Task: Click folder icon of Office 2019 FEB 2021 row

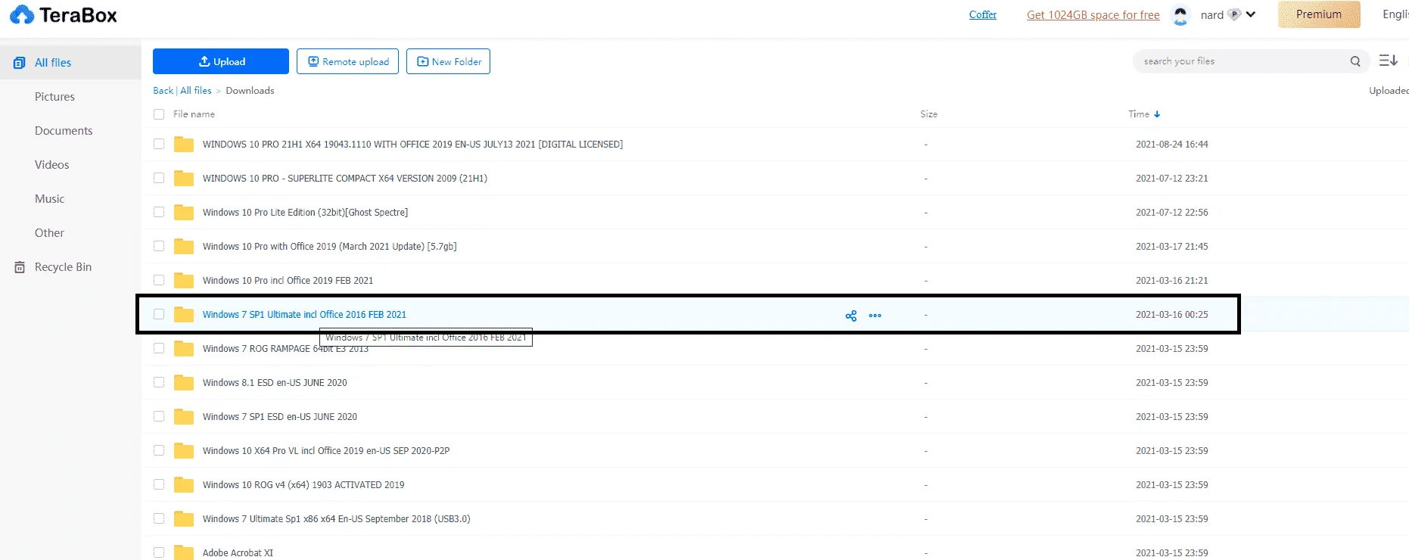Action: [x=184, y=280]
